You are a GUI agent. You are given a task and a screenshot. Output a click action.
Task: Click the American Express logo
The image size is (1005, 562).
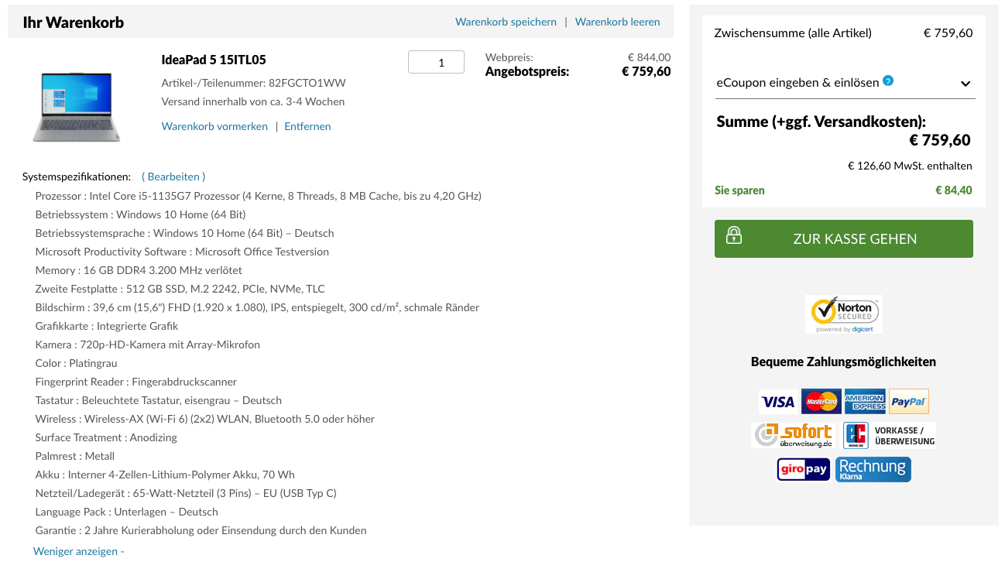(865, 401)
